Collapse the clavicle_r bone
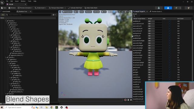This screenshot has width=194, height=109. [6, 57]
